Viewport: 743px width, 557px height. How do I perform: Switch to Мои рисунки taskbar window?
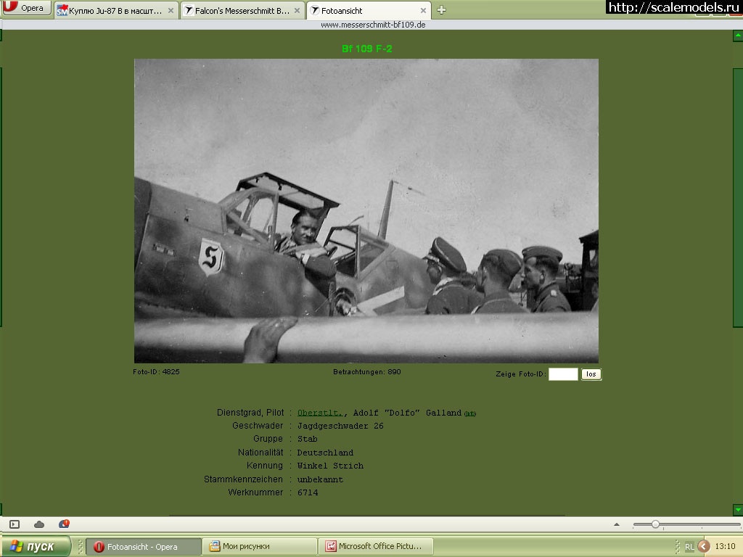[x=260, y=547]
